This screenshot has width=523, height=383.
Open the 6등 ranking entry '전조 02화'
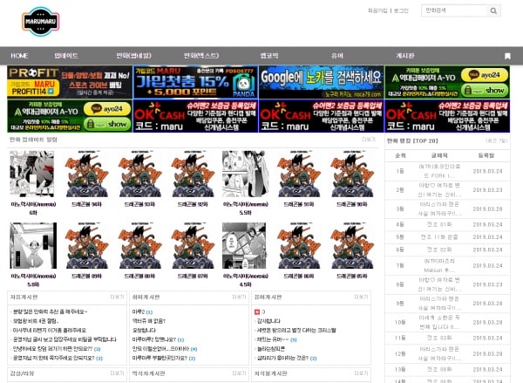coord(439,250)
